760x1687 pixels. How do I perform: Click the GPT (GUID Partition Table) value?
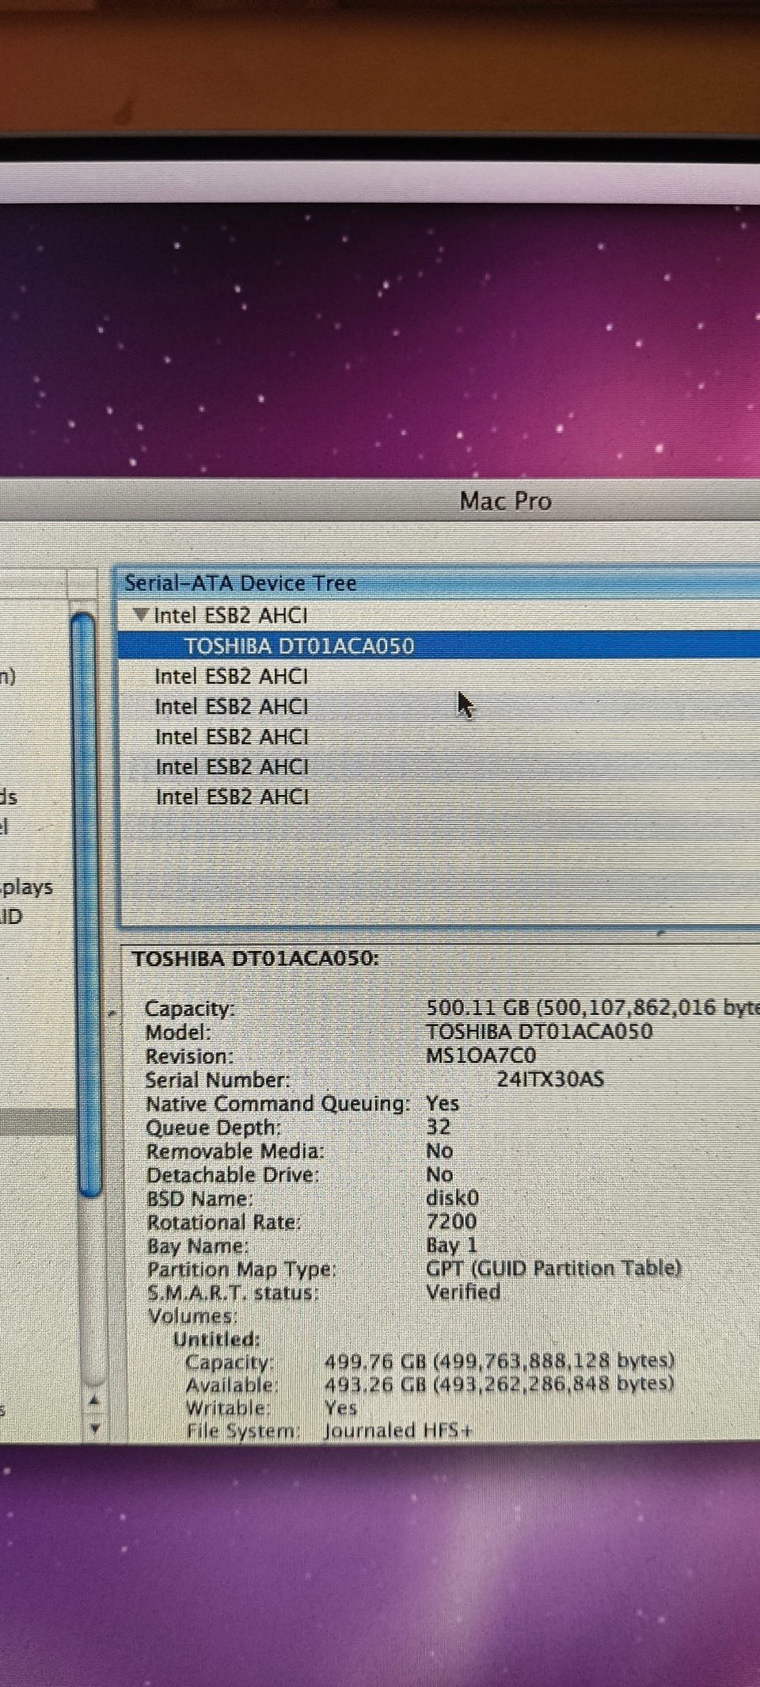pos(553,1268)
